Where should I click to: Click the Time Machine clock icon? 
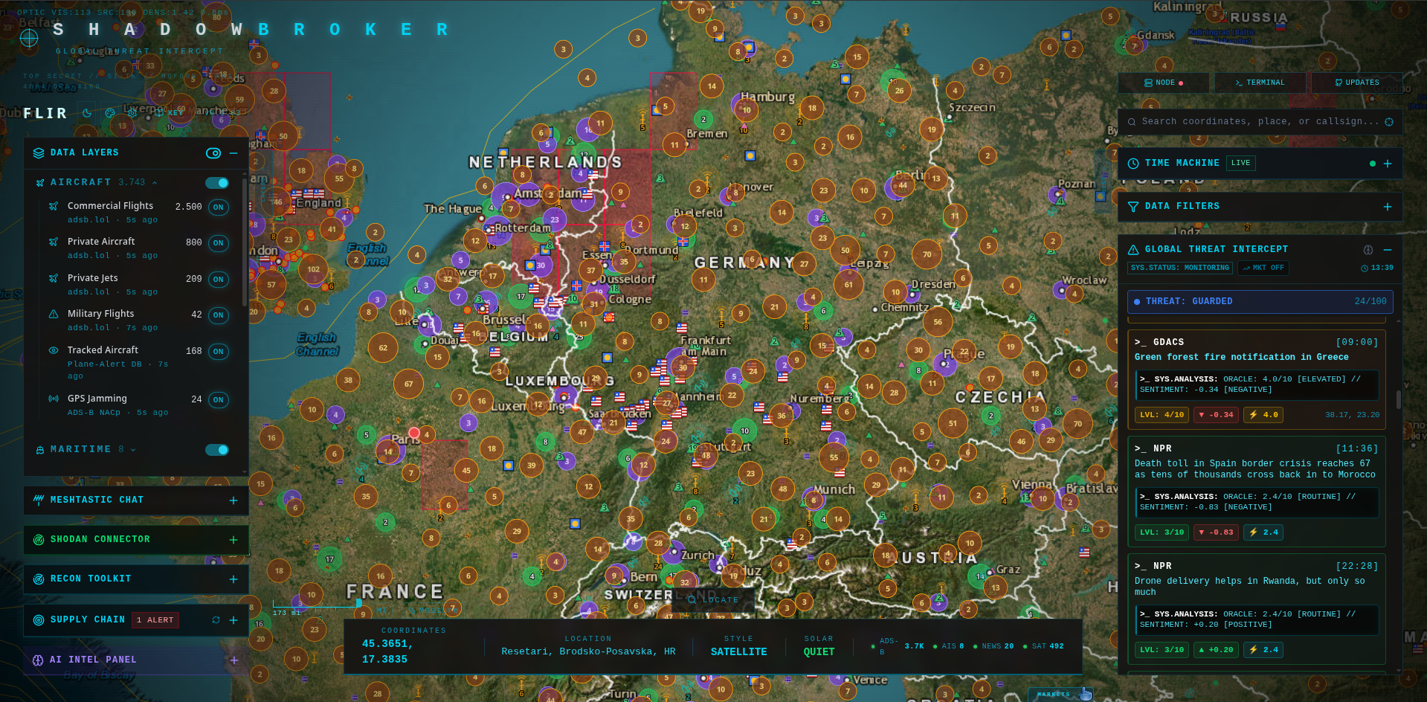click(1133, 164)
